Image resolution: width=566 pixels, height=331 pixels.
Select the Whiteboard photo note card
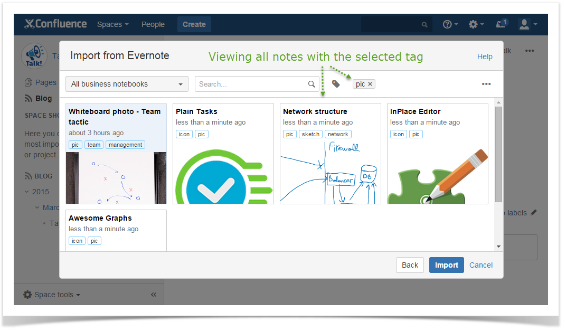[x=116, y=153]
